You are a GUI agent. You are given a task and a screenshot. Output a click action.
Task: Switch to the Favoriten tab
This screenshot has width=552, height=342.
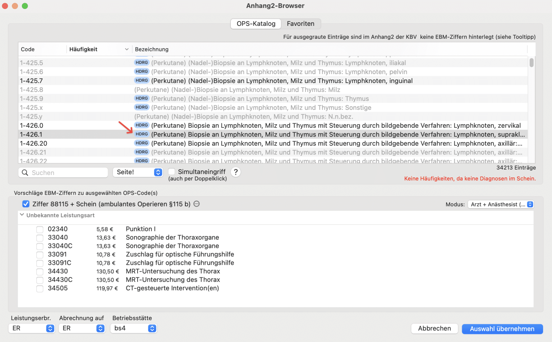(300, 24)
